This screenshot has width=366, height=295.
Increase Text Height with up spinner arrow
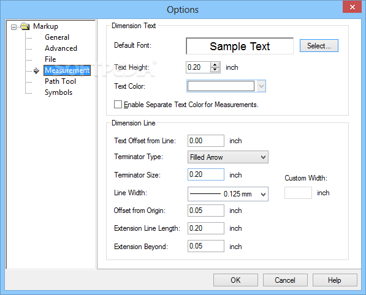pyautogui.click(x=215, y=65)
